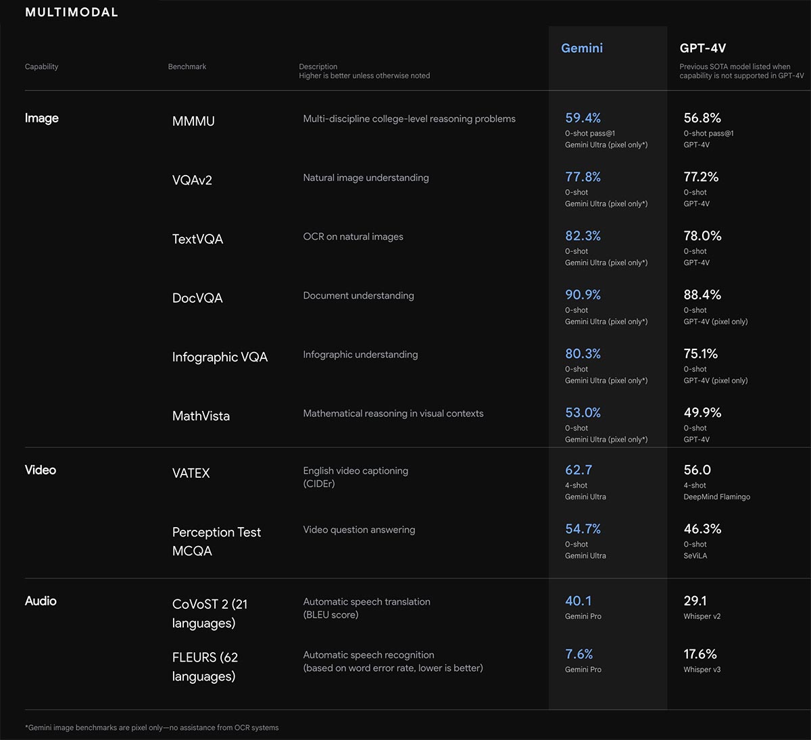
Task: Click the Description column label
Action: pos(318,66)
